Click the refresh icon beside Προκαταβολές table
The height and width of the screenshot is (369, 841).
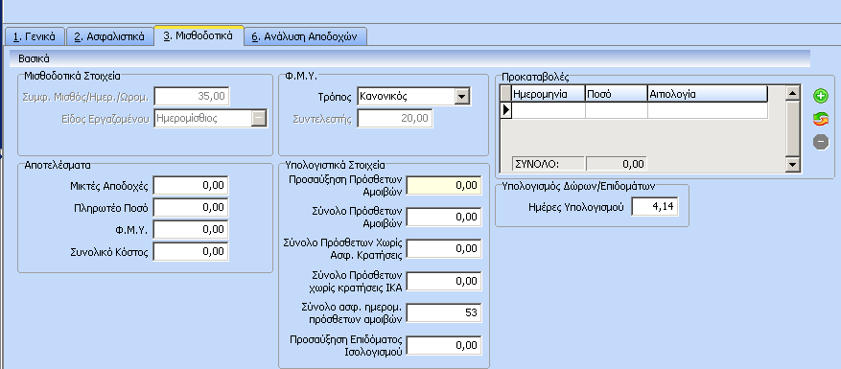click(x=821, y=119)
